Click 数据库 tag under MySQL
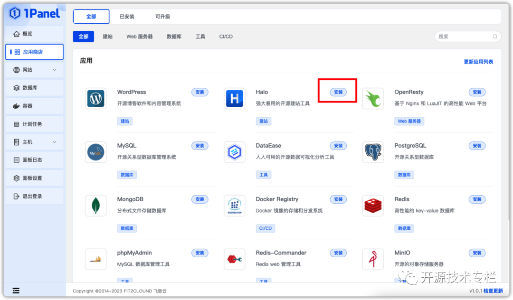Image resolution: width=513 pixels, height=300 pixels. (x=127, y=175)
